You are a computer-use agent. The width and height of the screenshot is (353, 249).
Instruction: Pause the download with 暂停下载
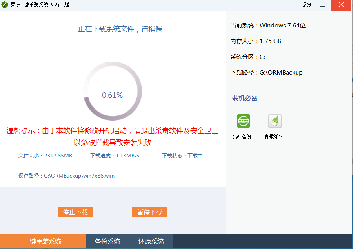click(x=150, y=212)
